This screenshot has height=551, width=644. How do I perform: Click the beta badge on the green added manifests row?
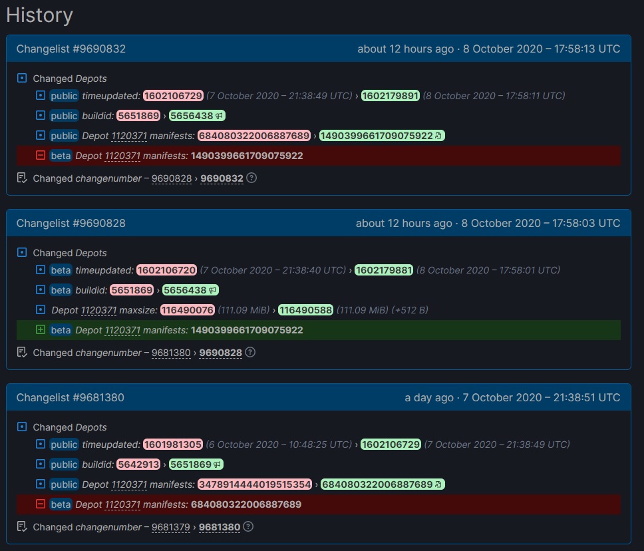coord(61,330)
